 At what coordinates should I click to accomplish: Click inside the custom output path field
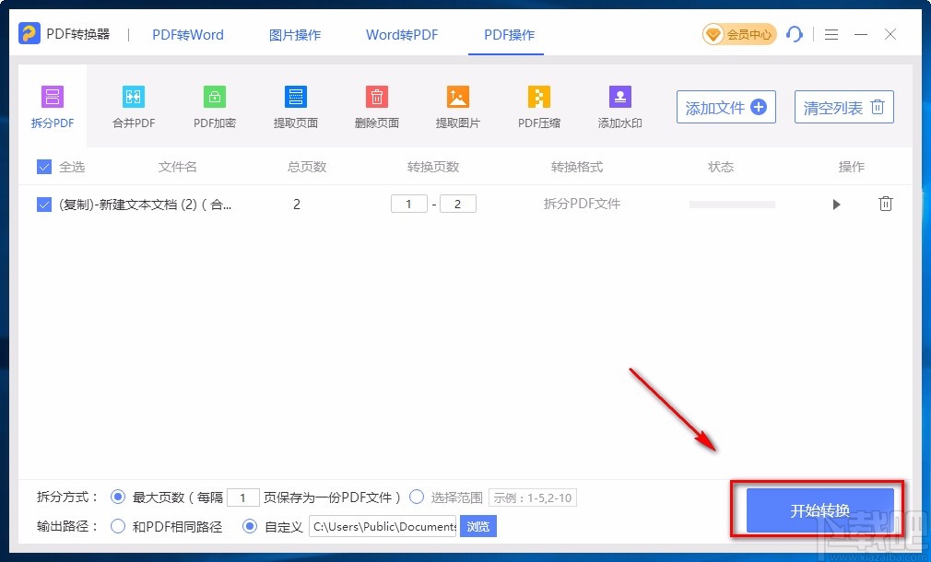[383, 526]
